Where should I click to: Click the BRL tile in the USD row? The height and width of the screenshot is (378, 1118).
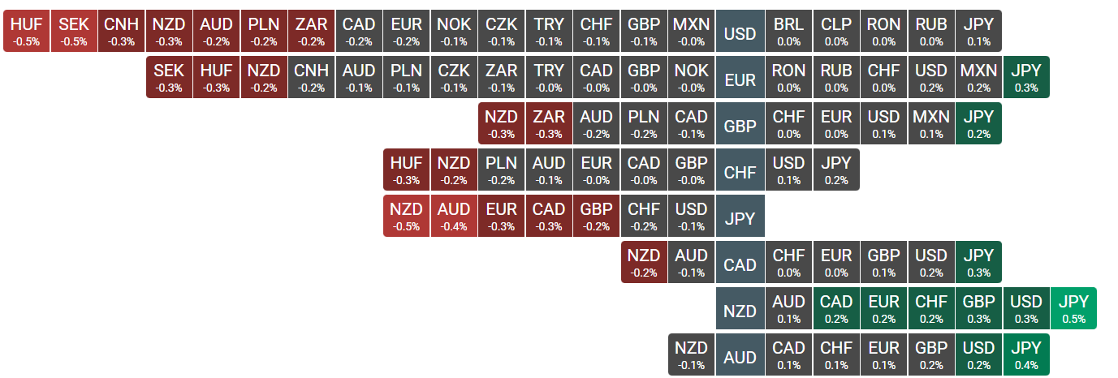[x=788, y=31]
